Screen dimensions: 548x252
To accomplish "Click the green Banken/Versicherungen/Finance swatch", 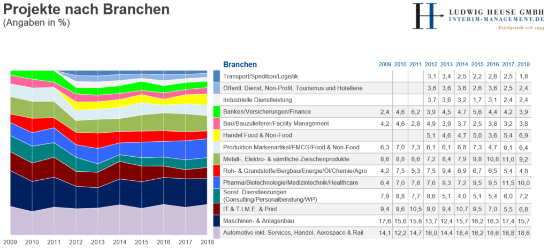I will [217, 112].
